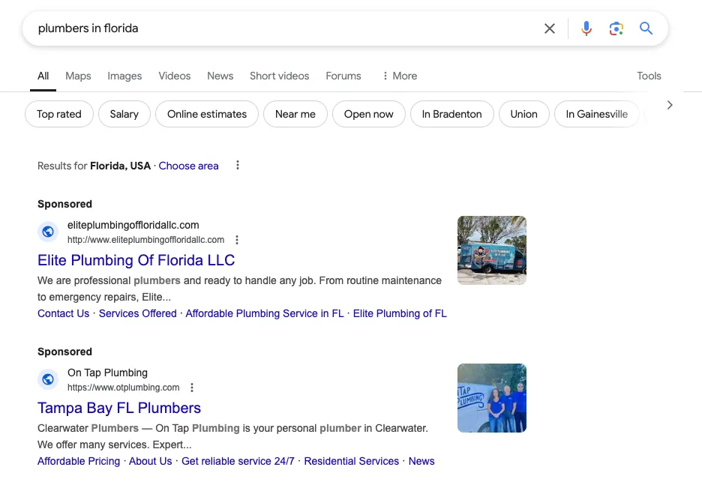Image resolution: width=702 pixels, height=482 pixels.
Task: Switch to the Short videos tab
Action: pos(279,76)
